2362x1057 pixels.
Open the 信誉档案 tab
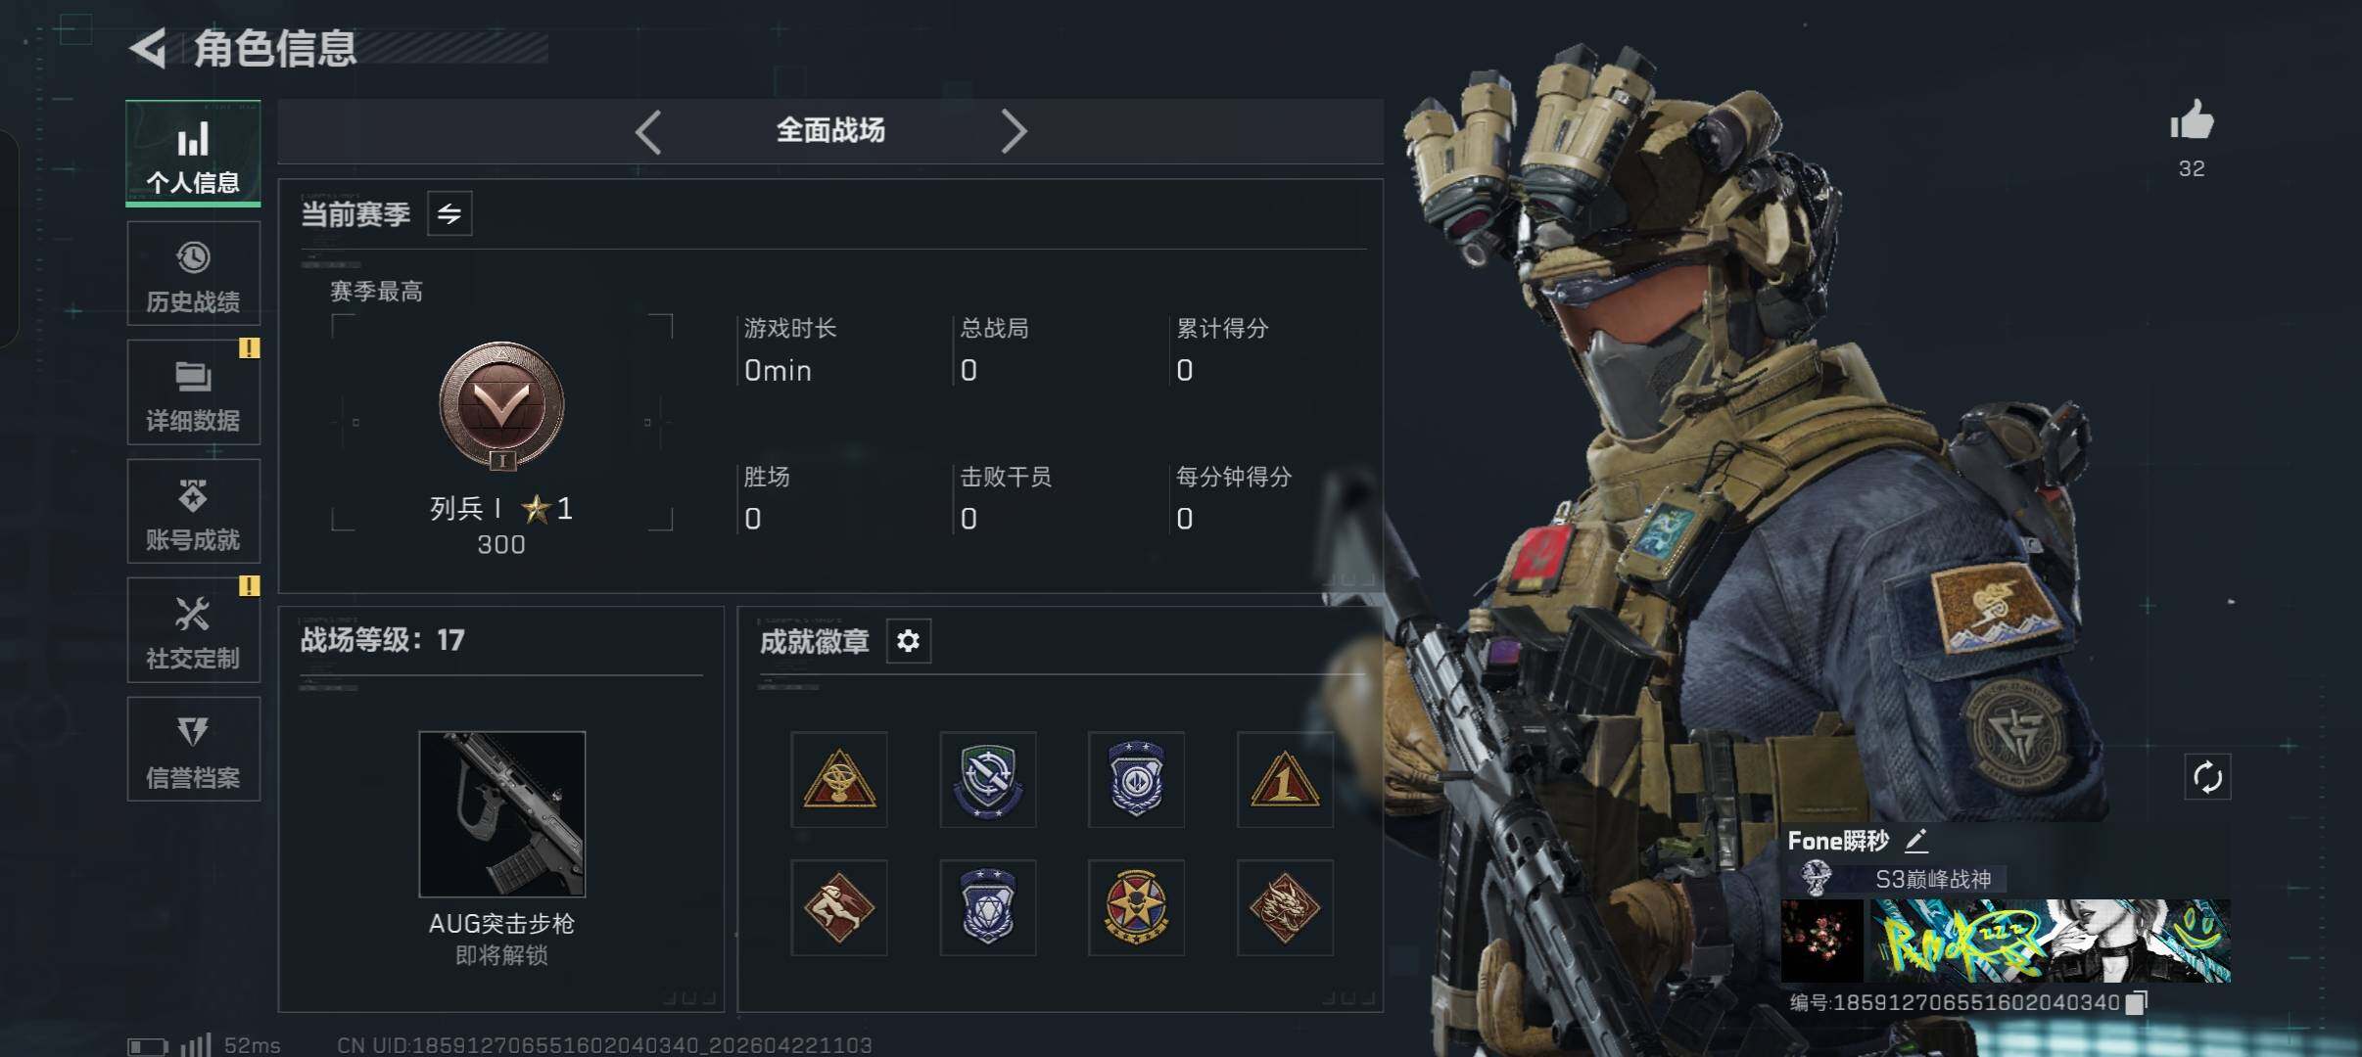click(194, 750)
